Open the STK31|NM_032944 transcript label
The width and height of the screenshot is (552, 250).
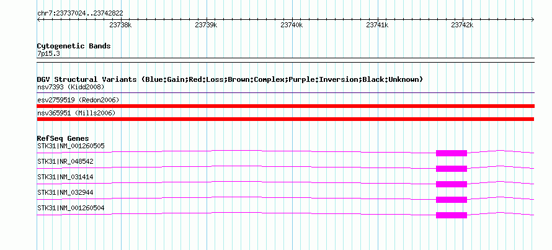click(x=65, y=192)
